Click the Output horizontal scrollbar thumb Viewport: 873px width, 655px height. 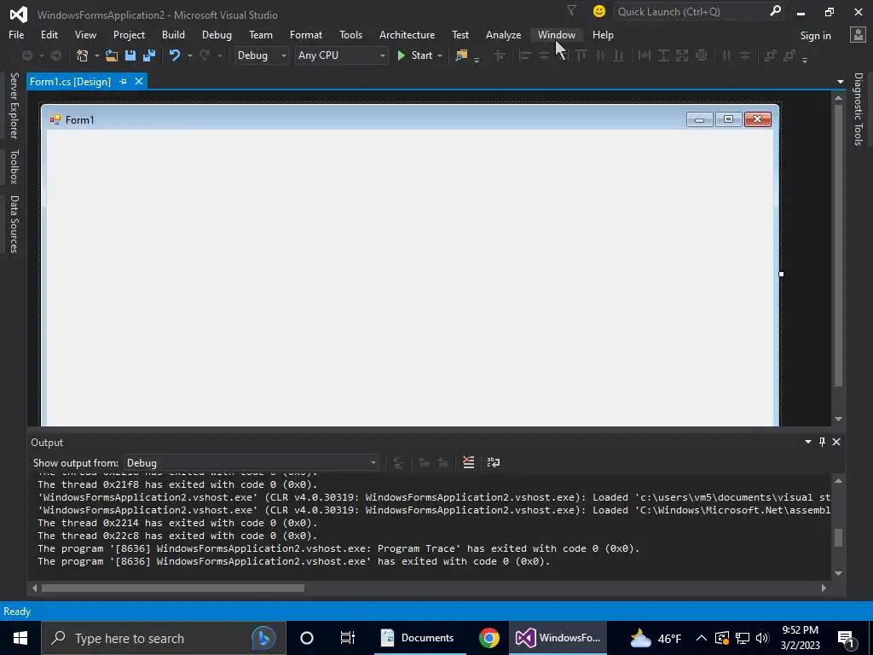(173, 588)
